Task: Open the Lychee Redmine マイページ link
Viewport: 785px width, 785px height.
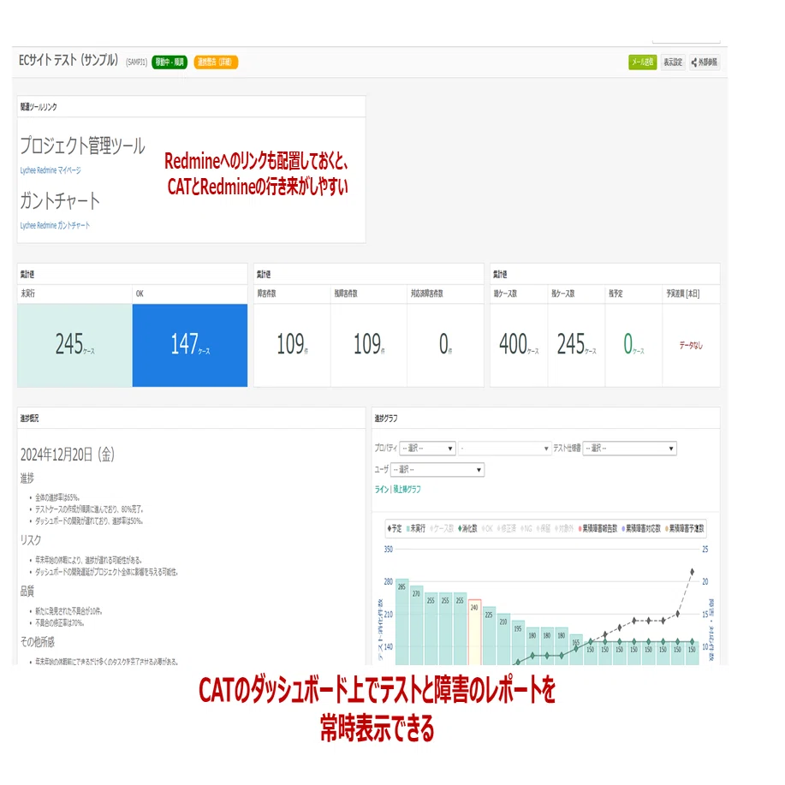Action: click(51, 170)
